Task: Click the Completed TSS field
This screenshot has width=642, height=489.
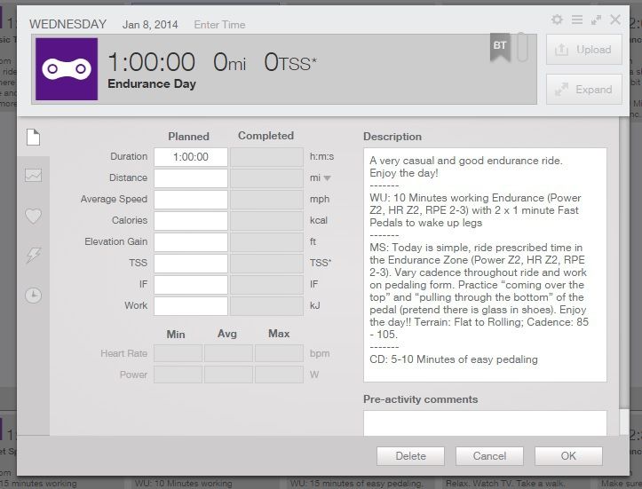Action: 266,264
